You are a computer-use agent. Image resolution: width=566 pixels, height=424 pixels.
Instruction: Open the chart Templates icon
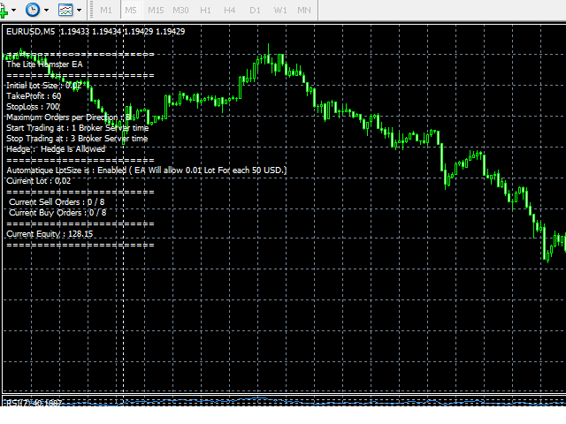click(65, 10)
